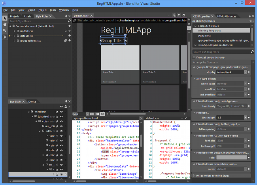This screenshot has width=257, height=185.
Task: Open the line-height value dropdown
Action: pyautogui.click(x=246, y=118)
